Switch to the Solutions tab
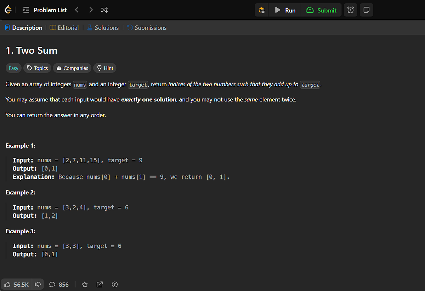Screen dimensions: 425x291 coord(103,28)
